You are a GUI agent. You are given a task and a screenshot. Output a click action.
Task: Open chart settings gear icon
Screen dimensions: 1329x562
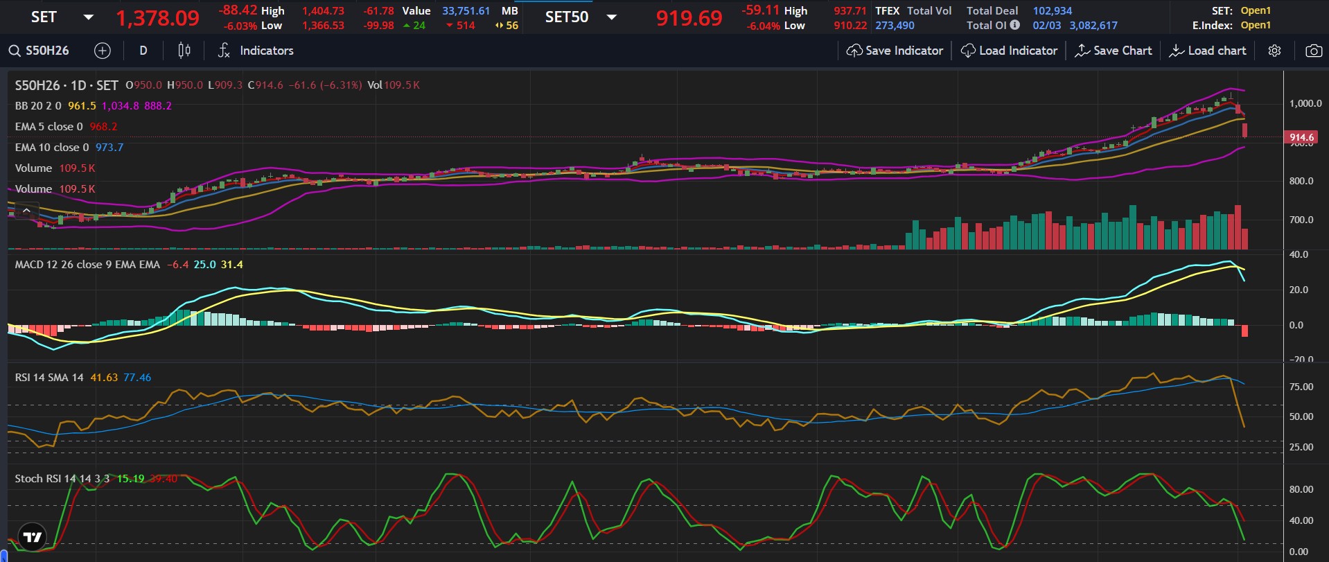click(x=1274, y=51)
